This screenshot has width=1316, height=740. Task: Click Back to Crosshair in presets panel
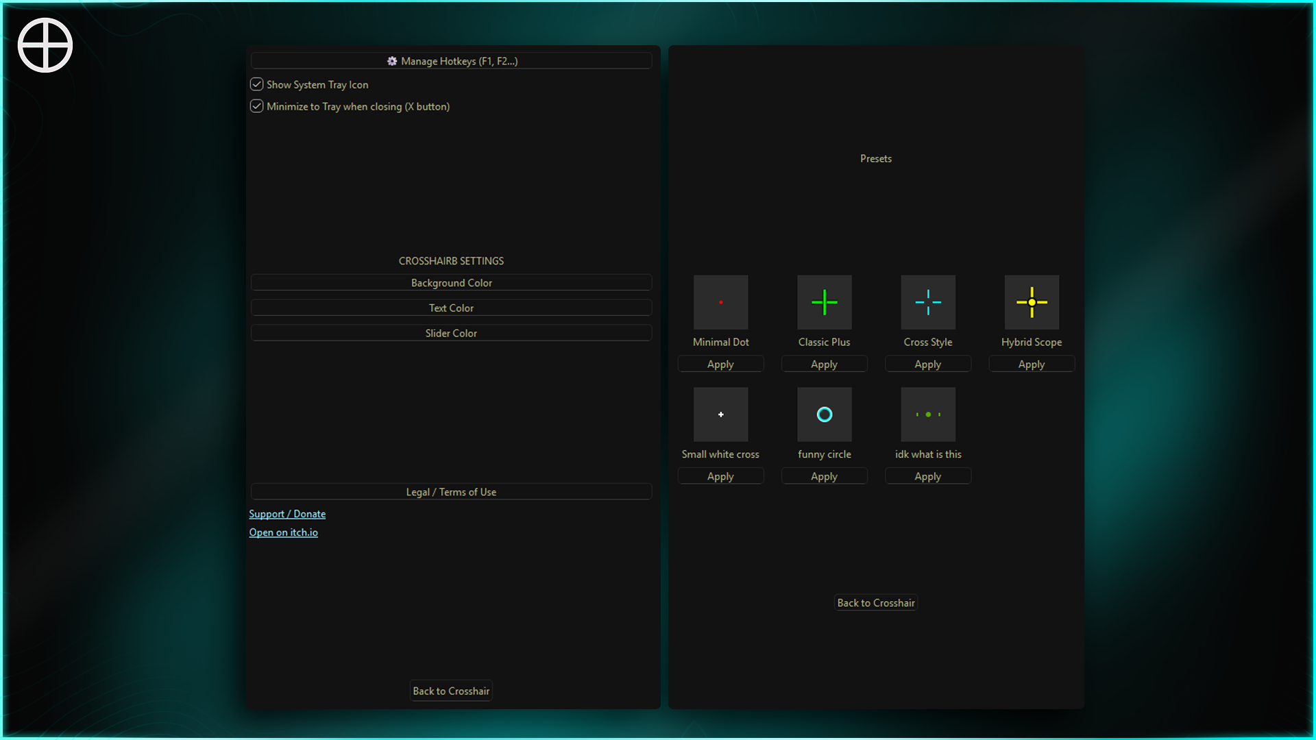[875, 603]
